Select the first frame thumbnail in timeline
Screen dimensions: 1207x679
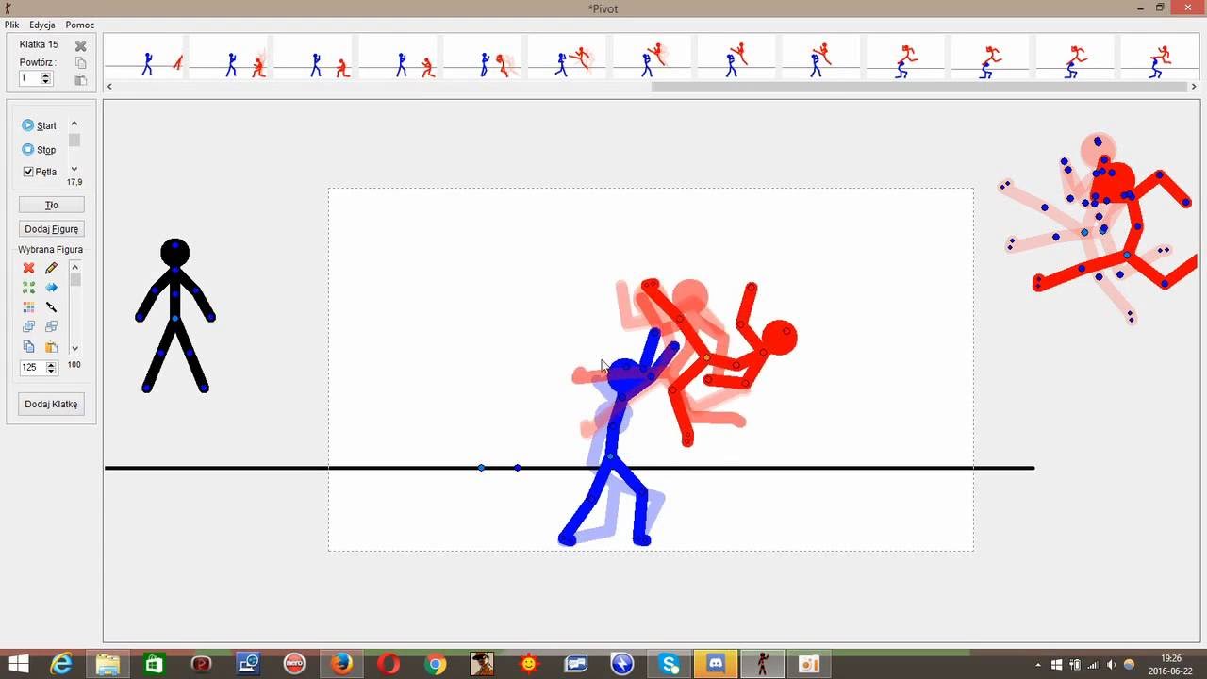pyautogui.click(x=146, y=58)
